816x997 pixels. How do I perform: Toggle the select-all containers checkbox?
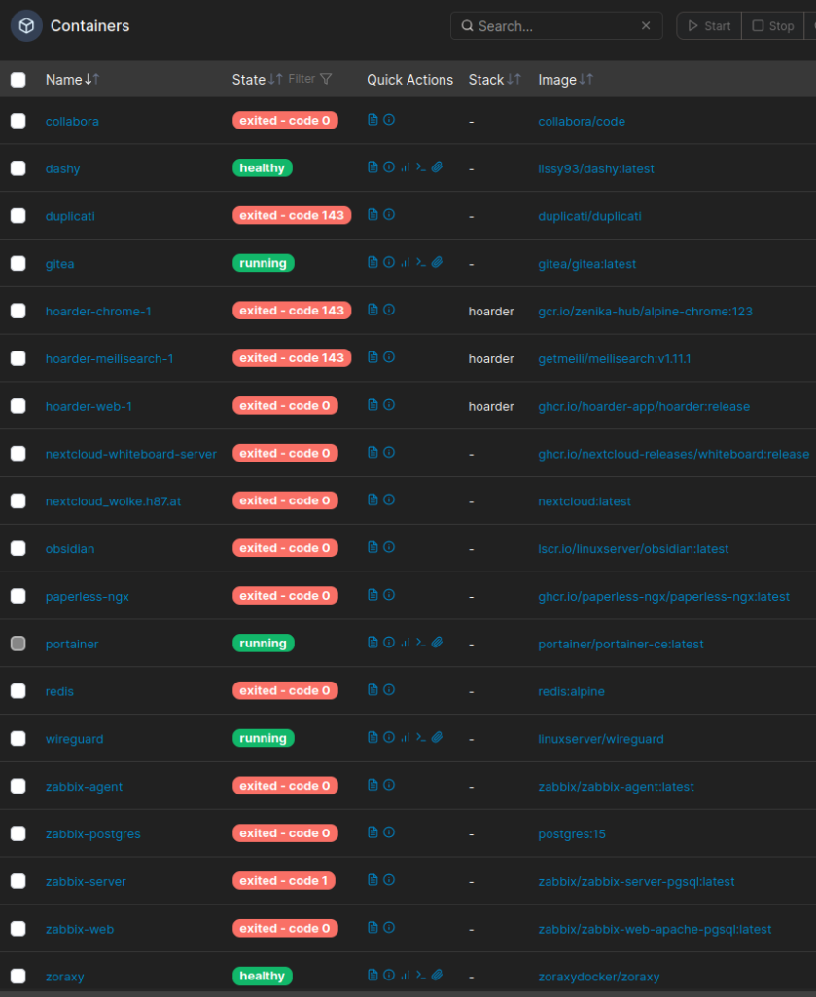18,80
